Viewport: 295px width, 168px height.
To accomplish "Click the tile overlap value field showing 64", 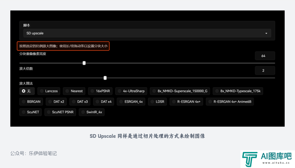I will pos(265,56).
